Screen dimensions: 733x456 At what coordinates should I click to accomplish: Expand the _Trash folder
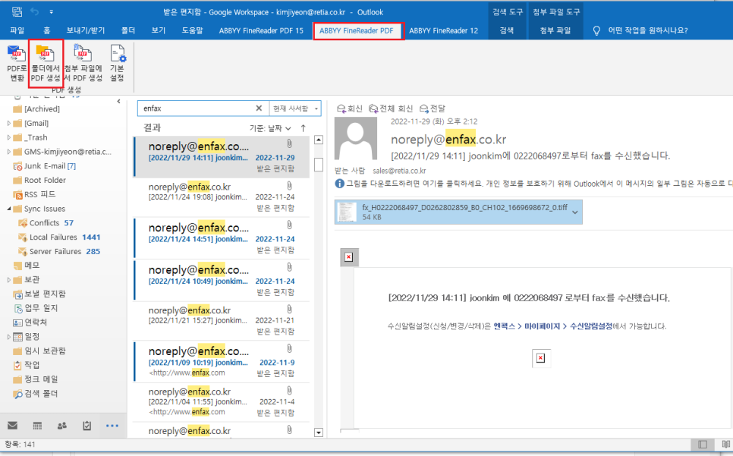click(8, 137)
